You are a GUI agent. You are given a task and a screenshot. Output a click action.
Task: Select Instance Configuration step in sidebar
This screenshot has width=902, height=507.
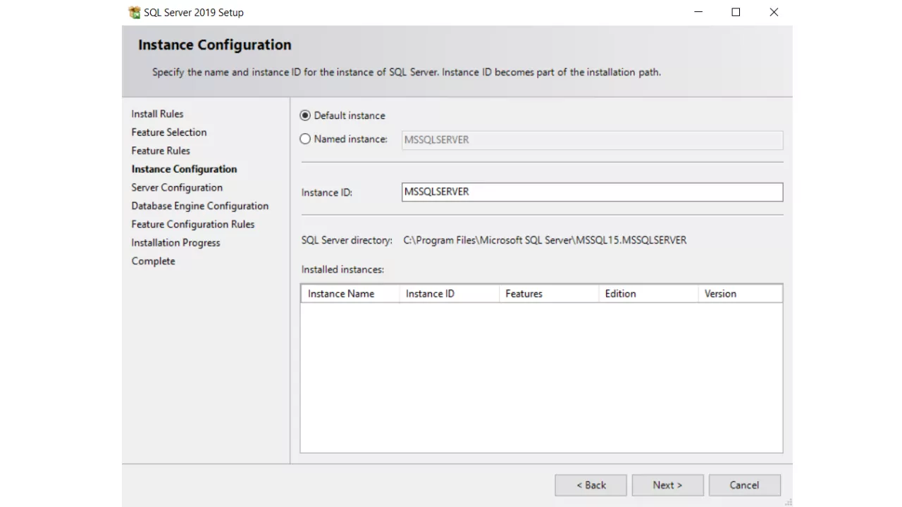pyautogui.click(x=184, y=169)
